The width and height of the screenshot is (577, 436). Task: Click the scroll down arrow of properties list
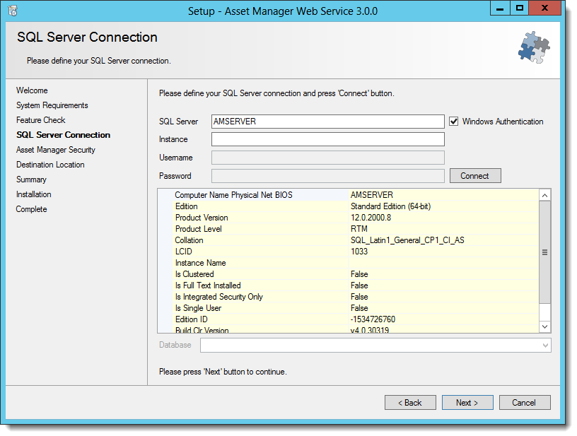coord(545,326)
